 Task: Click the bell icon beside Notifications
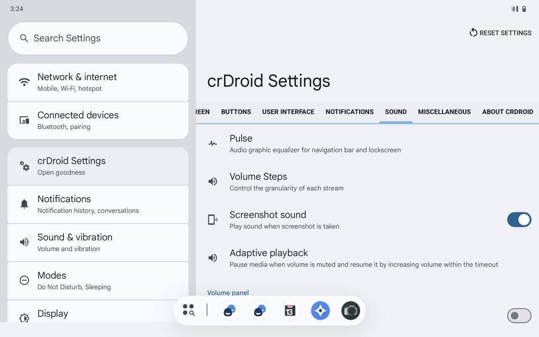pos(24,204)
